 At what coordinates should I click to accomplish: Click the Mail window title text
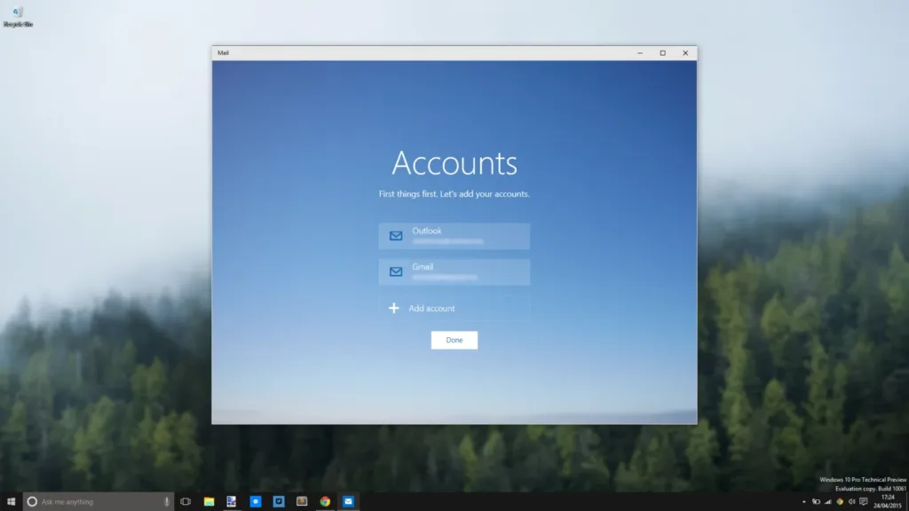[x=223, y=52]
